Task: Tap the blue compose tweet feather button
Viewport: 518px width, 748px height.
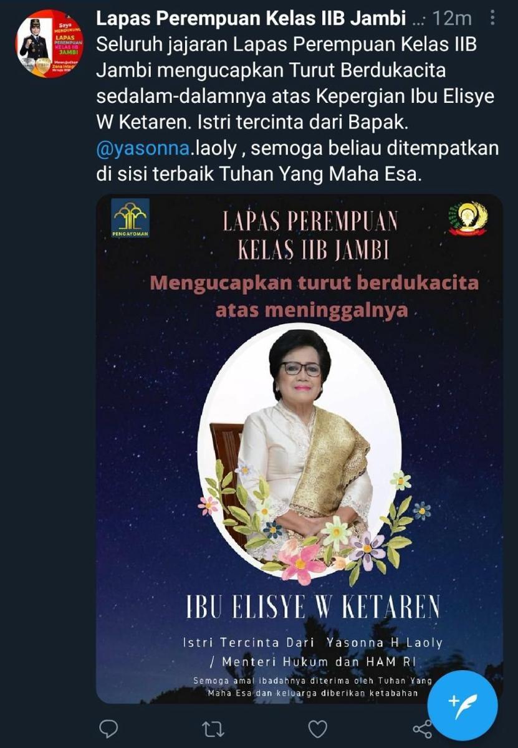Action: (x=463, y=705)
